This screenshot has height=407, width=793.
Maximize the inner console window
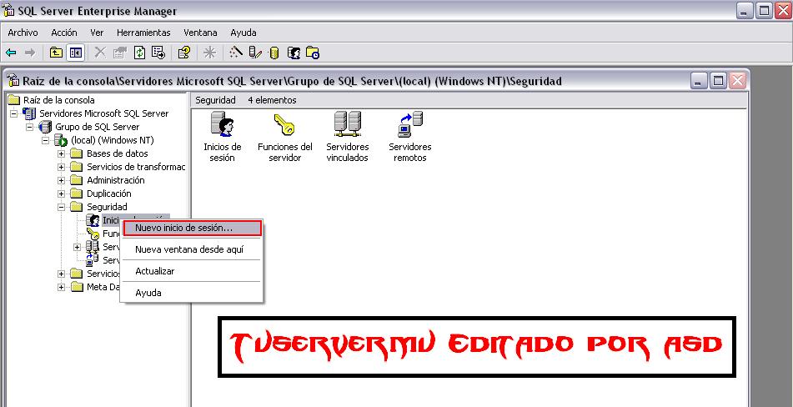(x=718, y=81)
